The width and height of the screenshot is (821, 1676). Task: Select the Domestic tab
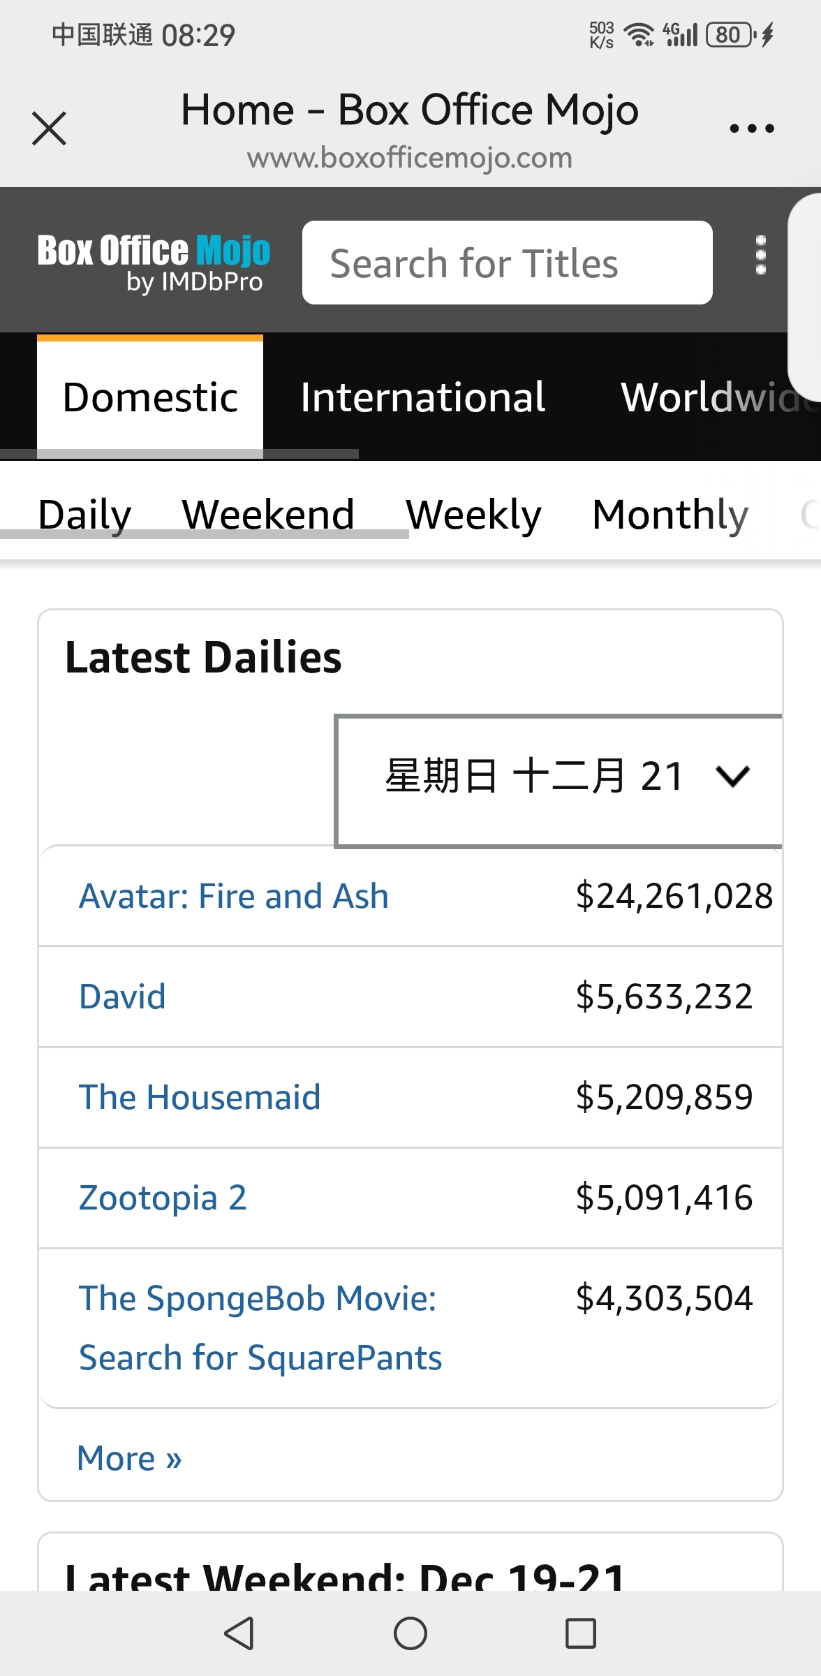150,397
